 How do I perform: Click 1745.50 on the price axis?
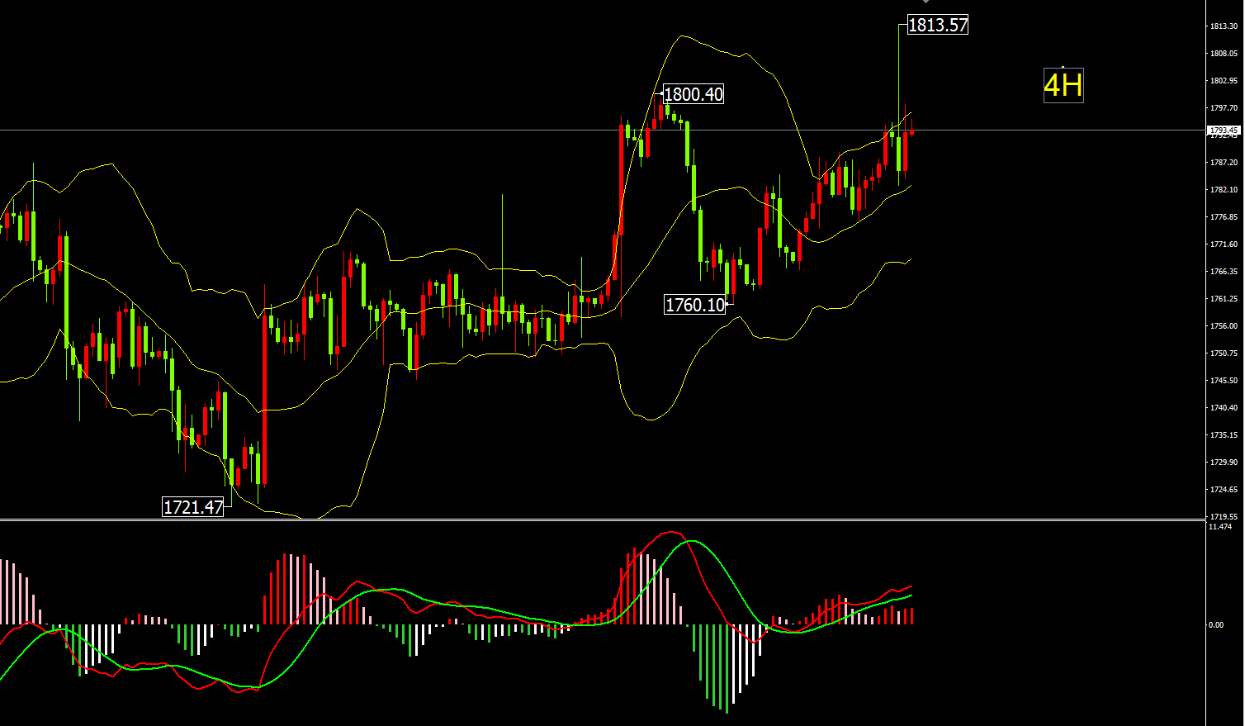(1224, 381)
